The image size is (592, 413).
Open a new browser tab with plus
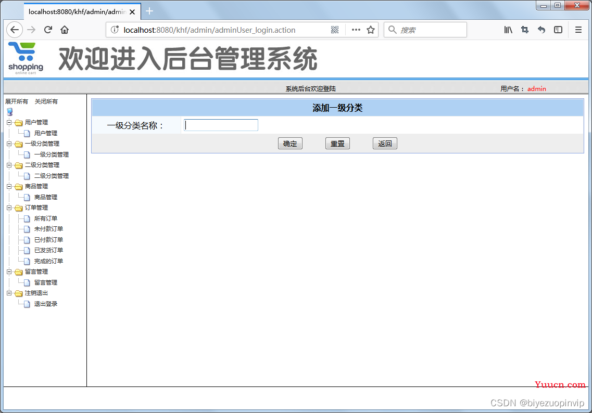149,11
